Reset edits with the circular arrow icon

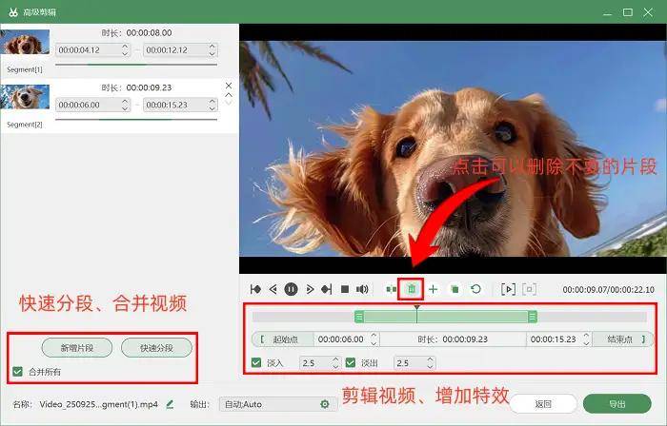tap(475, 288)
